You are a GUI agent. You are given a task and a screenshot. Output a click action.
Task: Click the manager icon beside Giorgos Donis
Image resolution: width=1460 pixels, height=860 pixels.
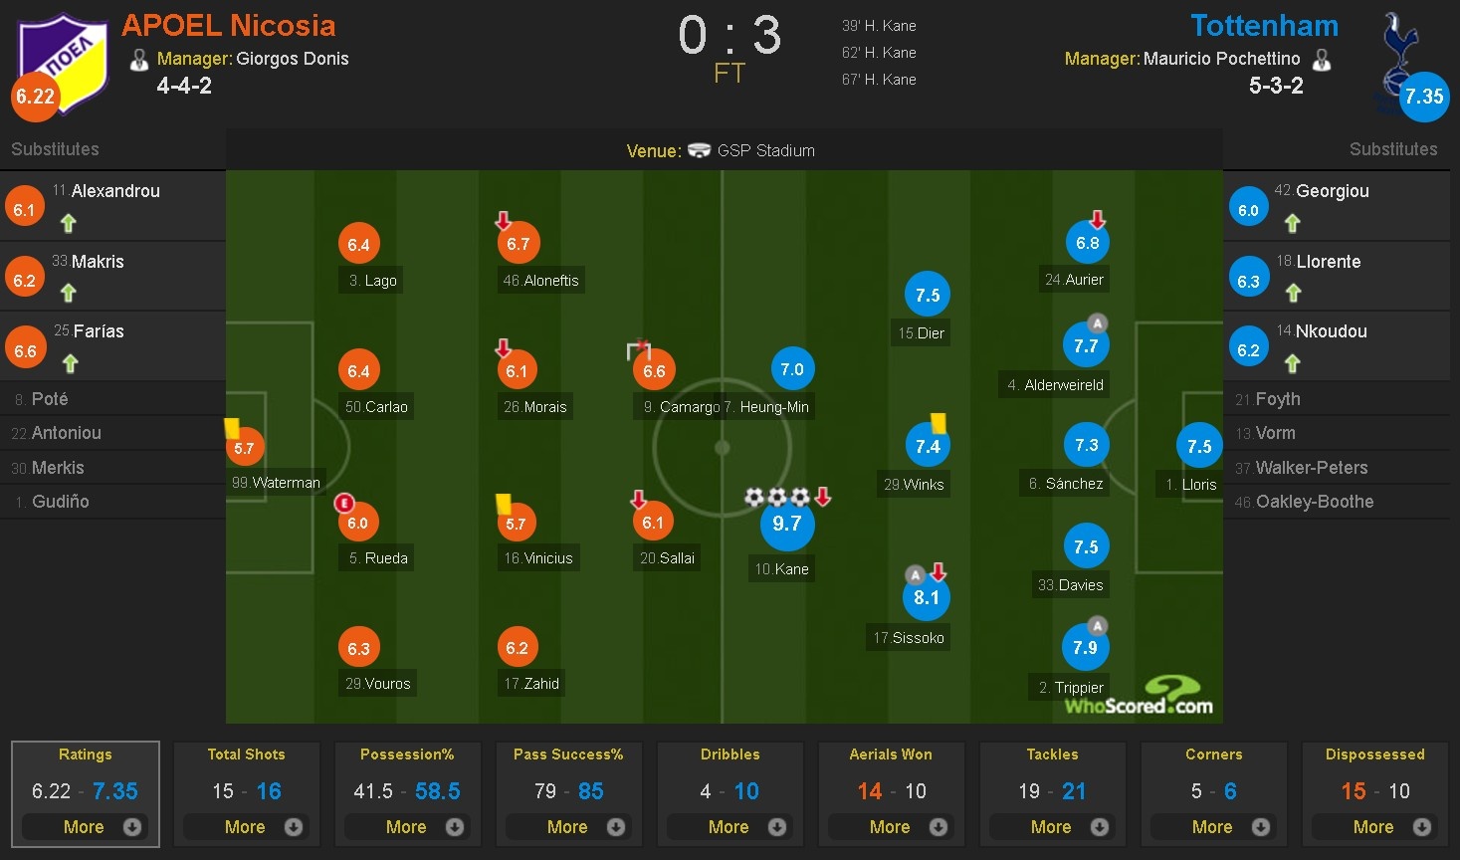139,60
